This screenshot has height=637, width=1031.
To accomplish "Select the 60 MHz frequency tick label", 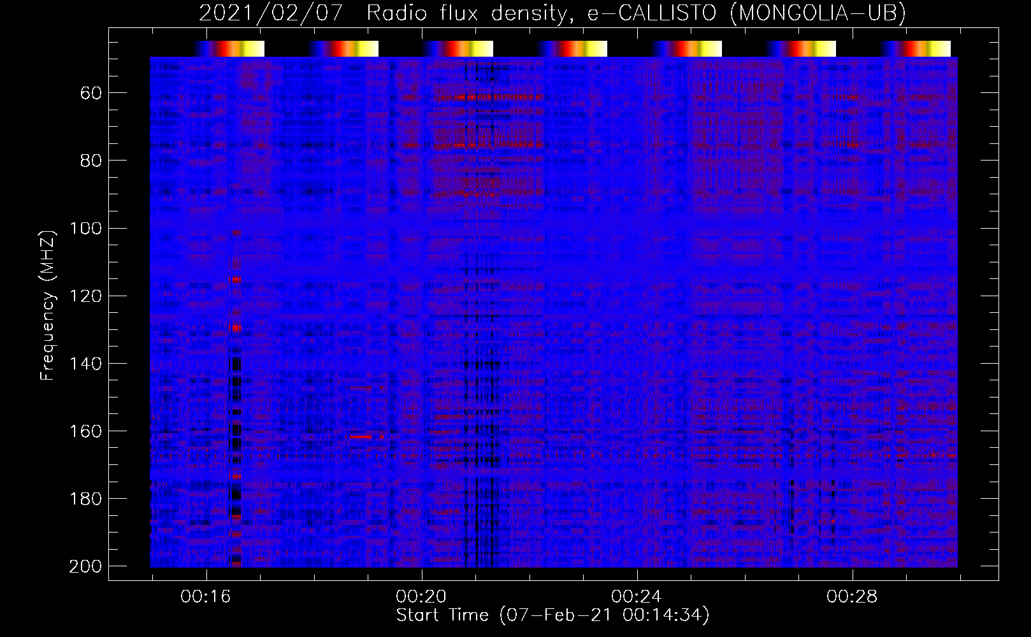I will pyautogui.click(x=91, y=93).
